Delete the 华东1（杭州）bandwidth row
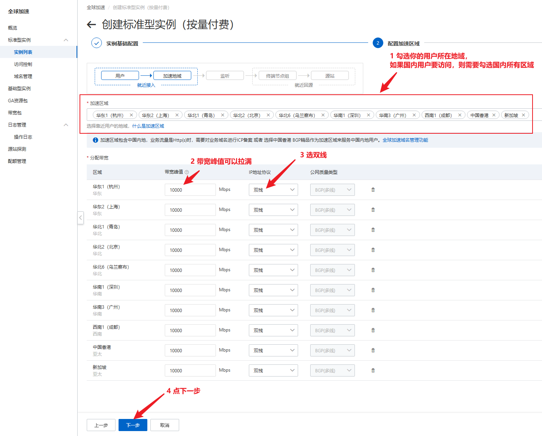This screenshot has width=542, height=436. point(373,190)
